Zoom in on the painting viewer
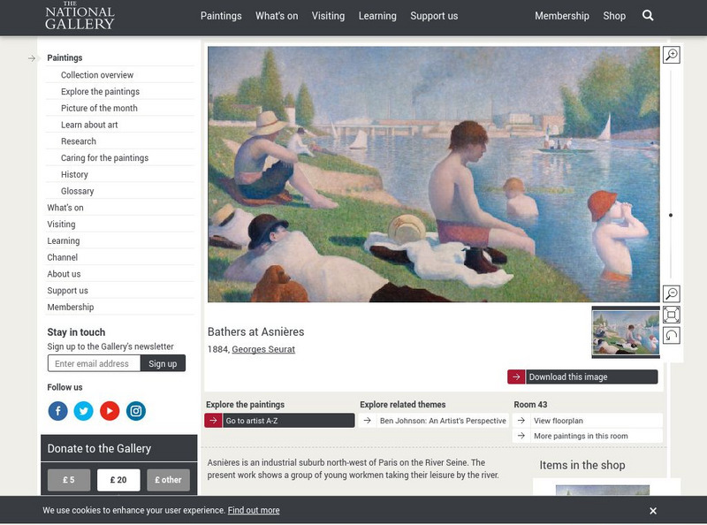The image size is (707, 525). click(672, 55)
